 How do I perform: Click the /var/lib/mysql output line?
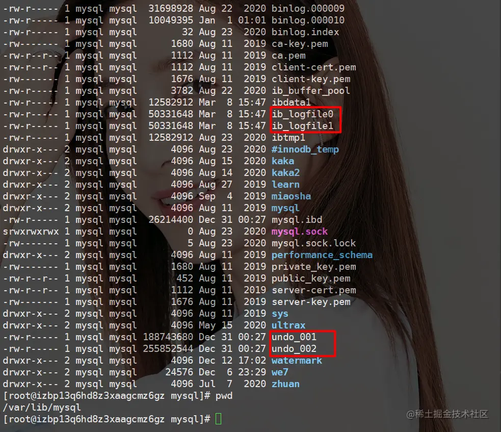(x=42, y=408)
